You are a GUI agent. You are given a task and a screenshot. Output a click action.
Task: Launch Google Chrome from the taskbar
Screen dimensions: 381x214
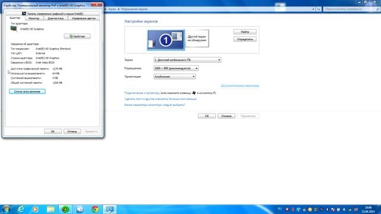click(x=95, y=209)
